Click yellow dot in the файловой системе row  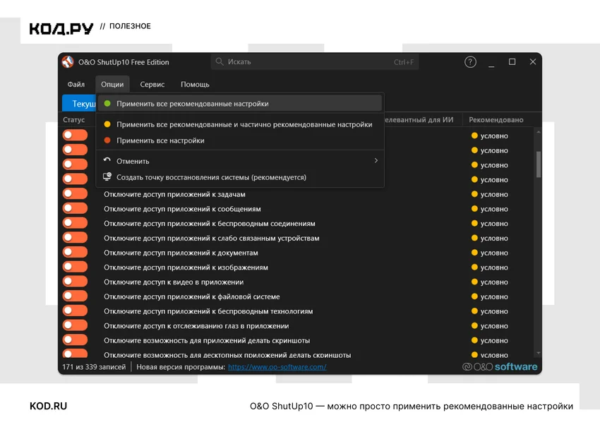click(474, 296)
